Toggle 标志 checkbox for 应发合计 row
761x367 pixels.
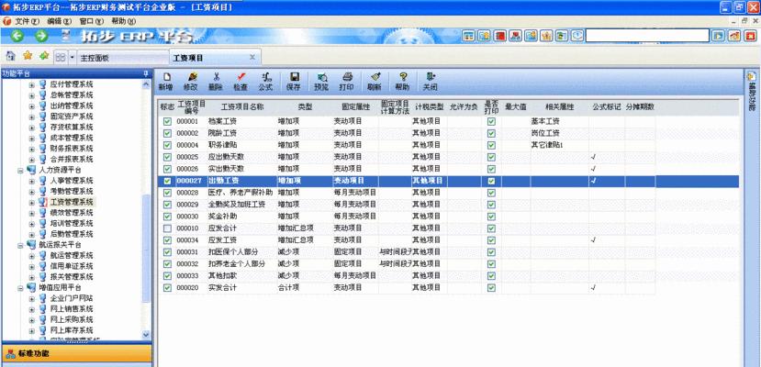pos(167,228)
